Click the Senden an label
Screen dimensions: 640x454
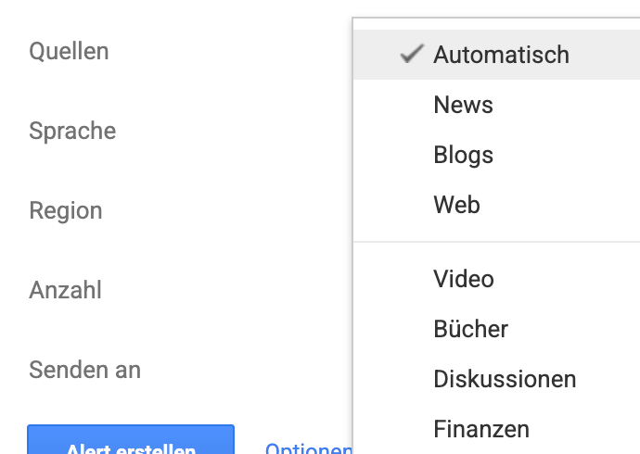[x=84, y=370]
